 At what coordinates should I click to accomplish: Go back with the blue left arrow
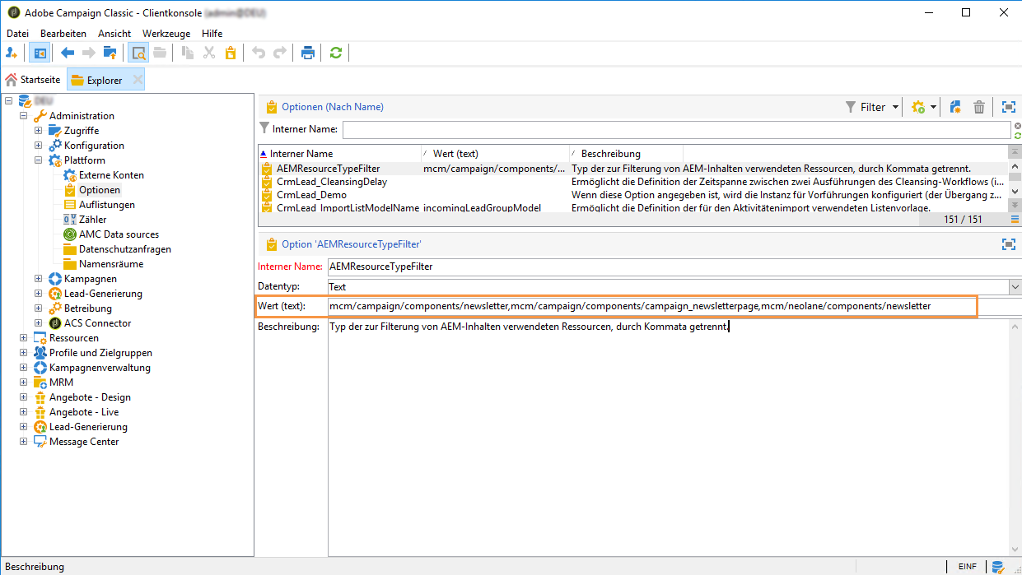click(x=68, y=53)
